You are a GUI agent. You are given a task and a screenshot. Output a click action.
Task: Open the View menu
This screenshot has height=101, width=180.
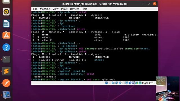pos(55,9)
